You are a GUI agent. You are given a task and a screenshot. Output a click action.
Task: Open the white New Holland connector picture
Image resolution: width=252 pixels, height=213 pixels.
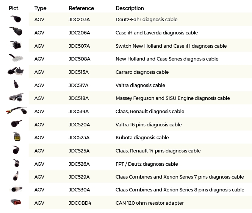[16, 58]
